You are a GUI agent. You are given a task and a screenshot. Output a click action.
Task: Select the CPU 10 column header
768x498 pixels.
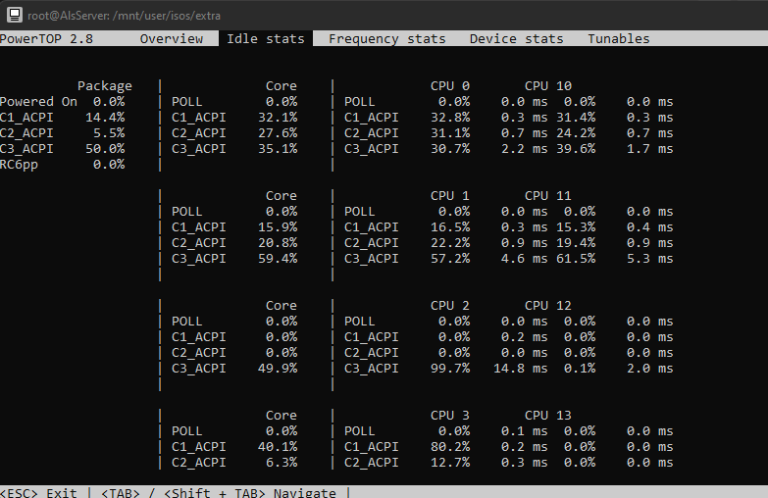pos(548,86)
